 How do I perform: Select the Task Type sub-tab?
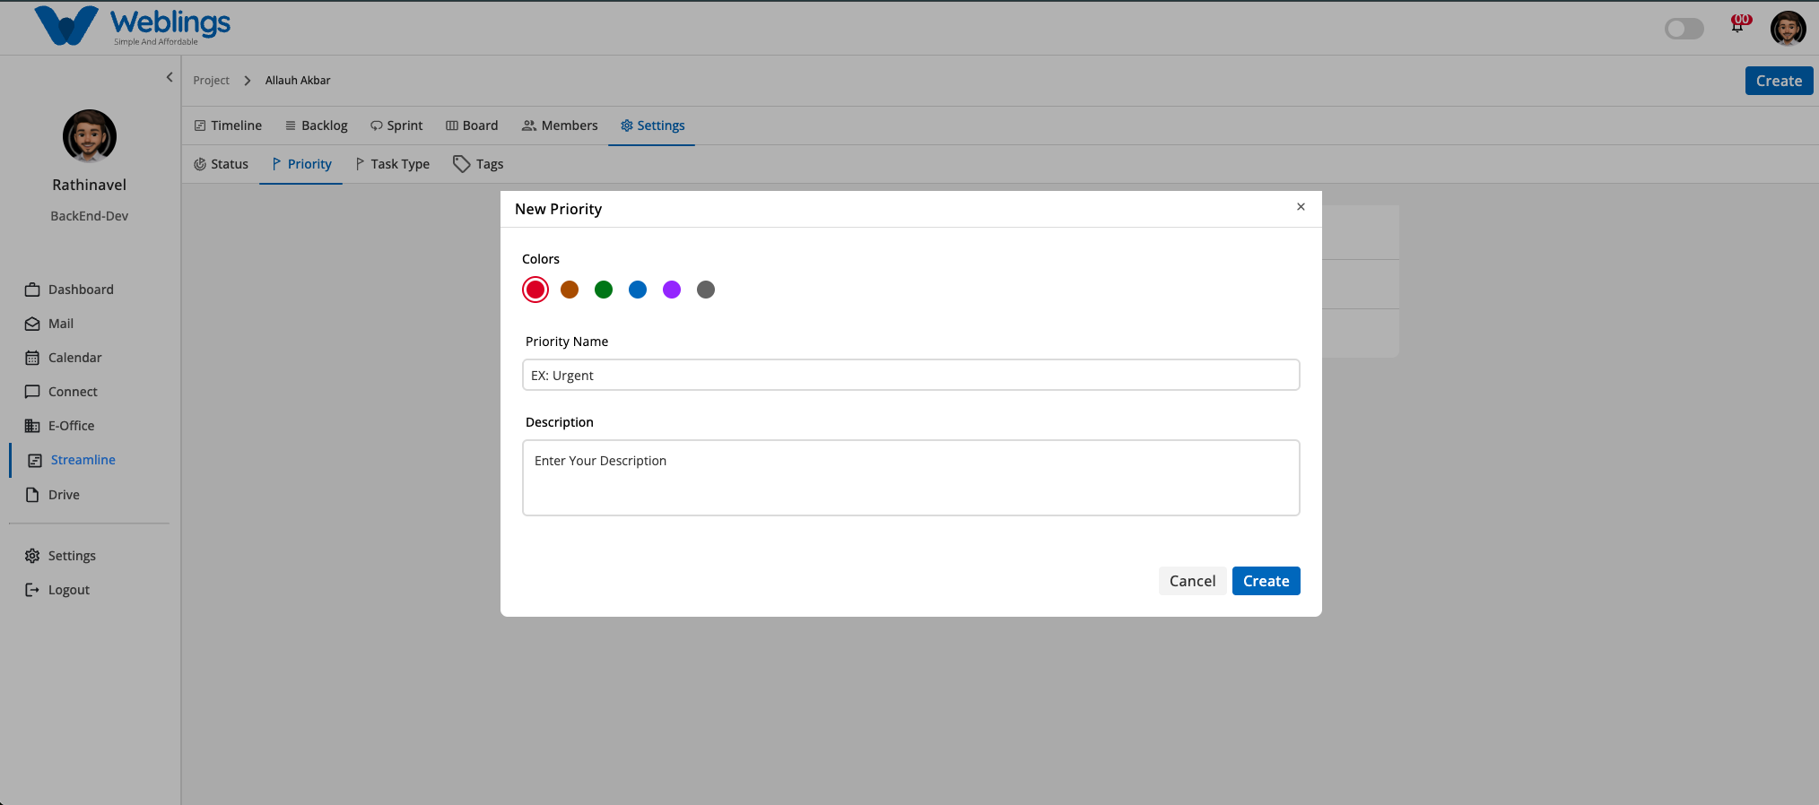[x=392, y=164]
